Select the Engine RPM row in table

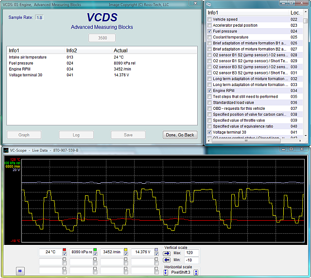[102, 69]
